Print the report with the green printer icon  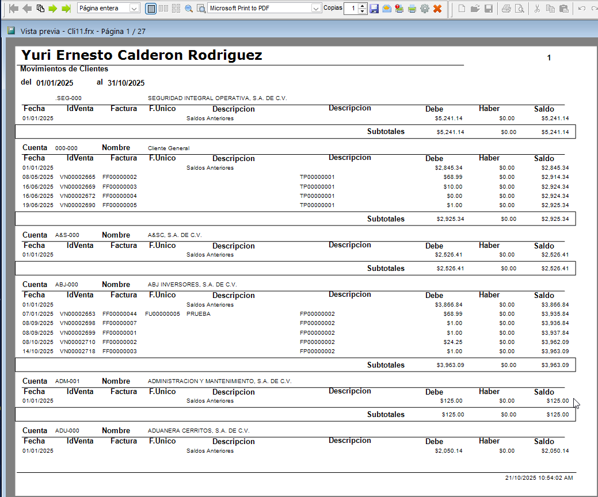412,9
